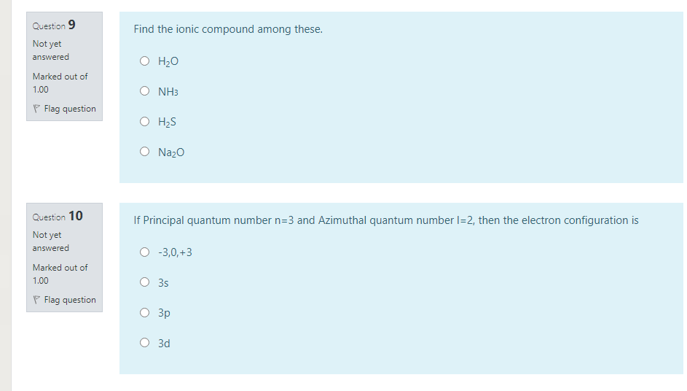Image resolution: width=687 pixels, height=391 pixels.
Task: Select the H2S radio button
Action: [144, 122]
